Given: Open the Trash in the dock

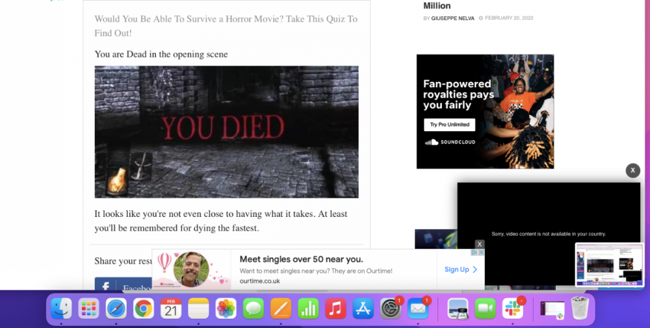Looking at the screenshot, I should click(x=580, y=309).
